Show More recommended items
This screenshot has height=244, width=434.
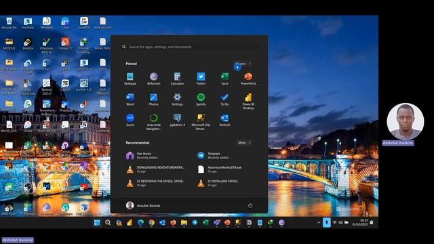coord(244,143)
